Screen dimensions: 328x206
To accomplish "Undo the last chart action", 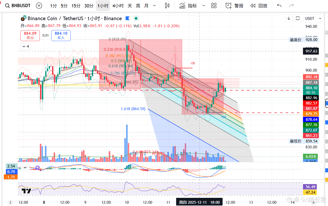I will [x=279, y=6].
